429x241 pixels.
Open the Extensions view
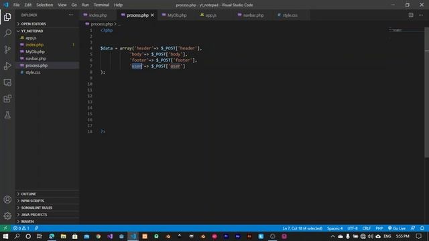(x=7, y=98)
